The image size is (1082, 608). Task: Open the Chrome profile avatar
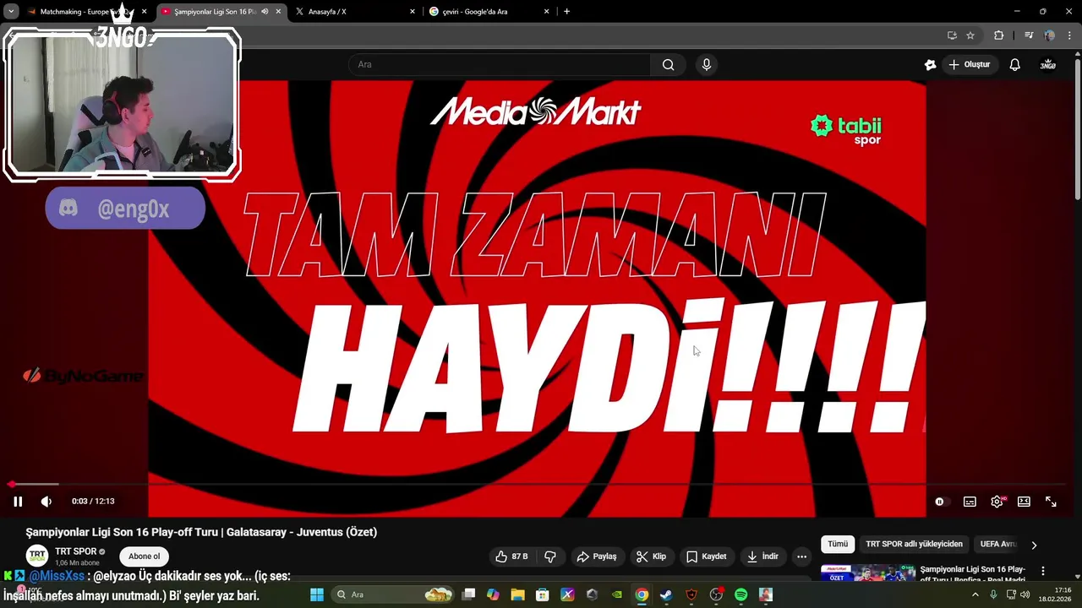(x=1049, y=35)
